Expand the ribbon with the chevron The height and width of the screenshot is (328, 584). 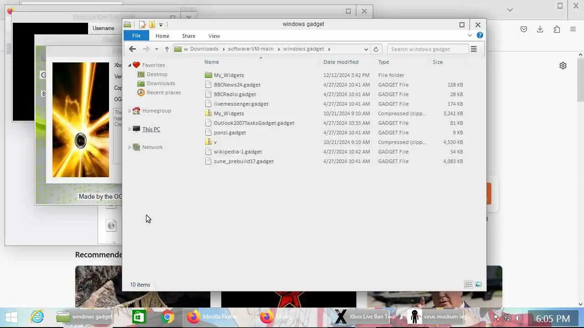click(x=470, y=36)
